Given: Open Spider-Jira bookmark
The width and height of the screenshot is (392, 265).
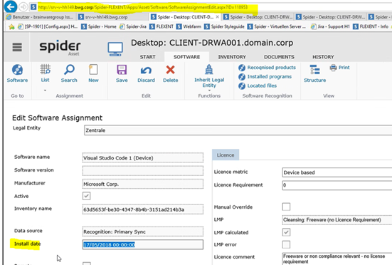Looking at the screenshot, I should click(x=133, y=26).
